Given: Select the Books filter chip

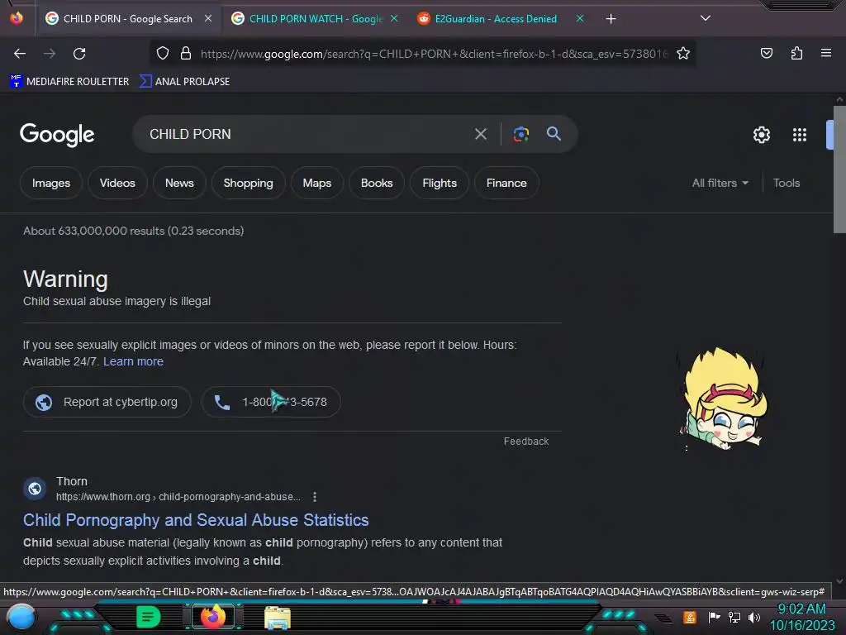Looking at the screenshot, I should coord(377,183).
